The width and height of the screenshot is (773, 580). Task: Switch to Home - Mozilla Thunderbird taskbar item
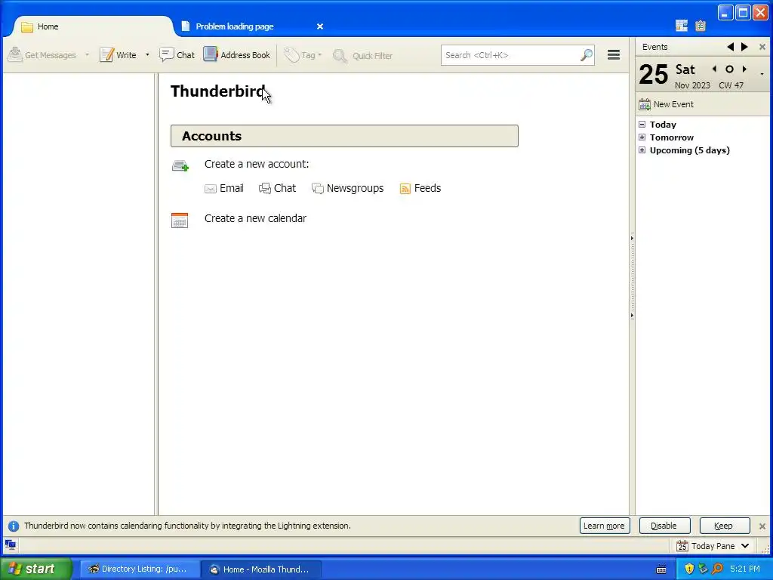pyautogui.click(x=262, y=569)
